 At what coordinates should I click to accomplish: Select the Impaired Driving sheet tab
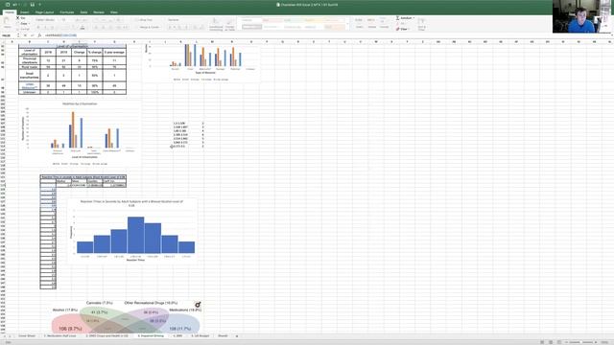click(x=151, y=336)
